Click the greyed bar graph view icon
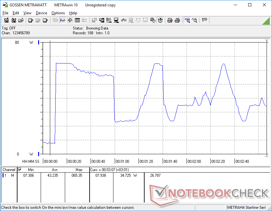 [85, 20]
